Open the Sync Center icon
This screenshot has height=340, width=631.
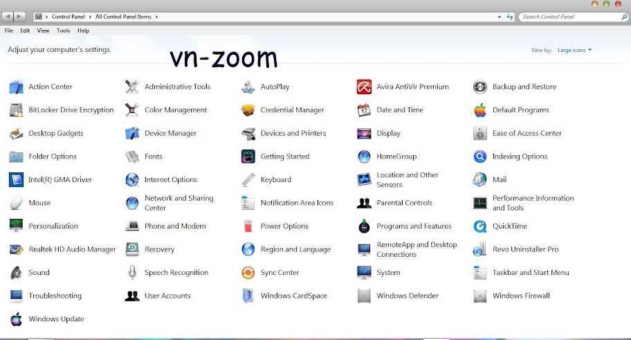coord(248,273)
